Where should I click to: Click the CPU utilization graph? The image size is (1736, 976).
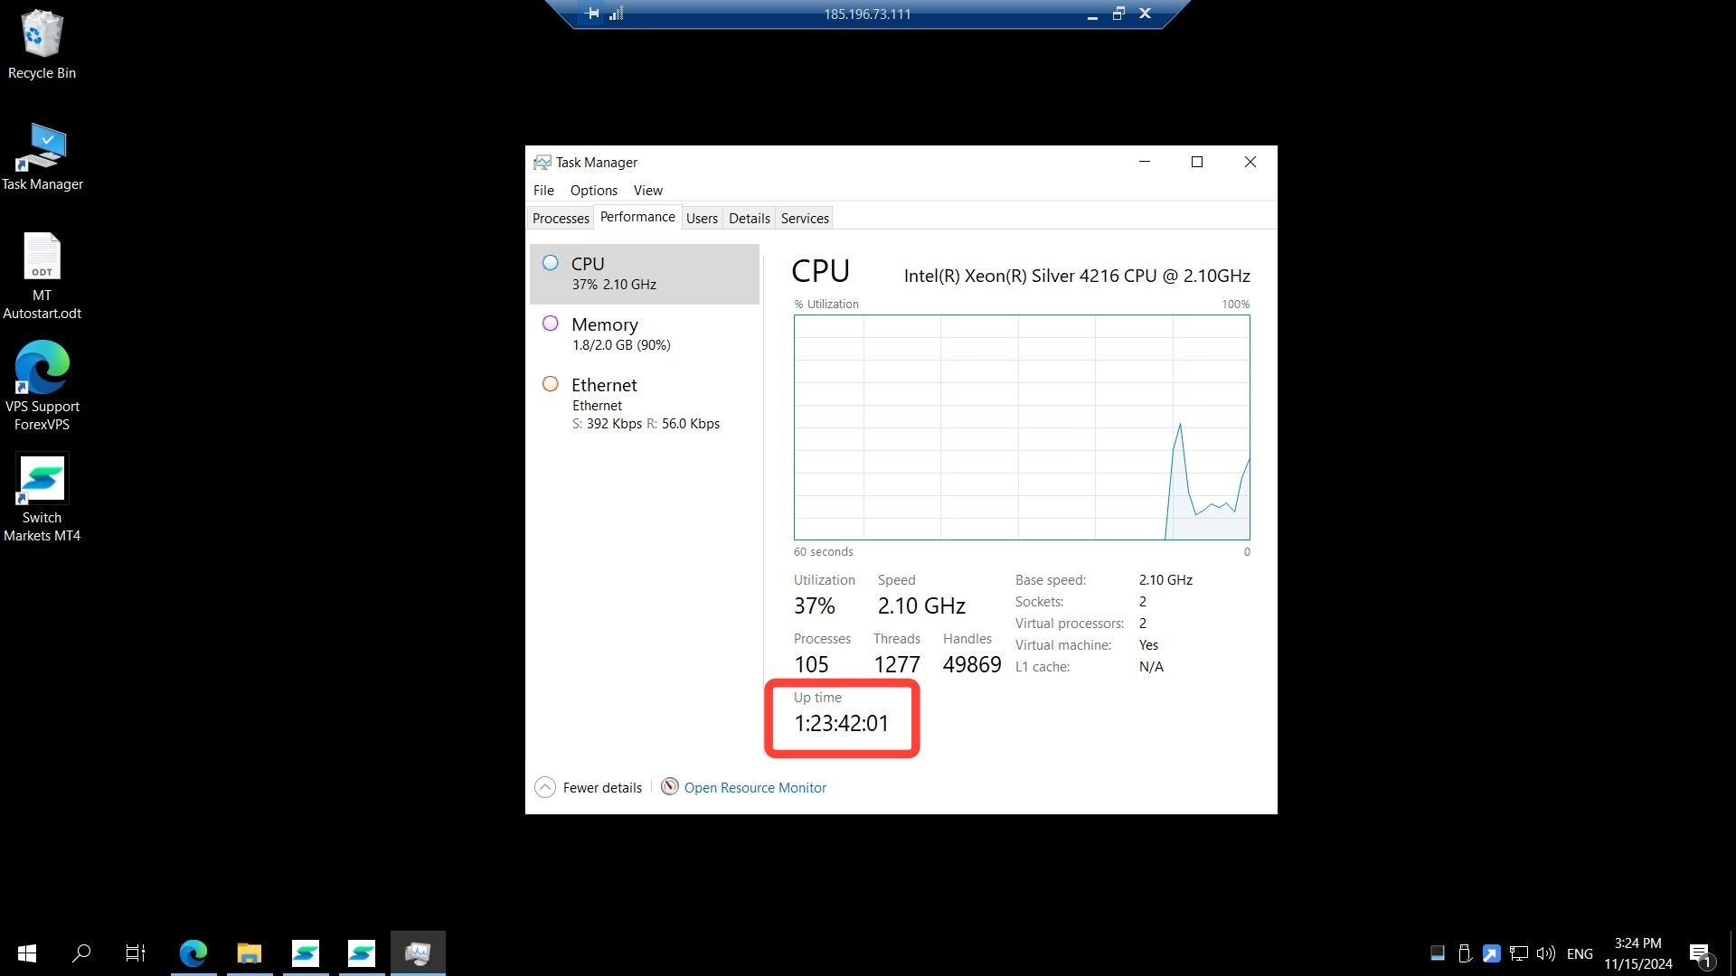(x=1022, y=427)
